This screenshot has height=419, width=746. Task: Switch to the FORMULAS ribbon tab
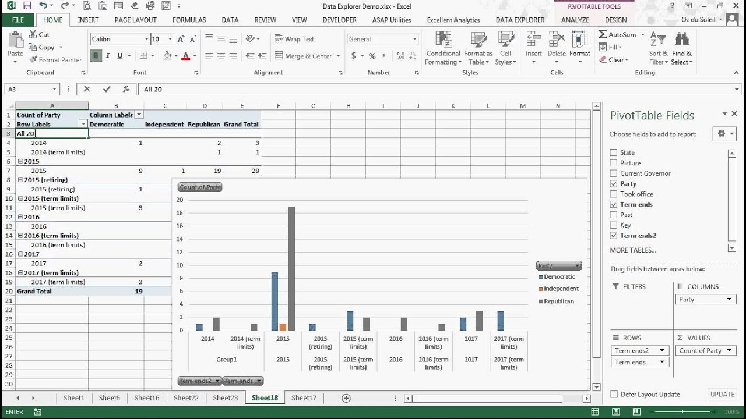[189, 20]
